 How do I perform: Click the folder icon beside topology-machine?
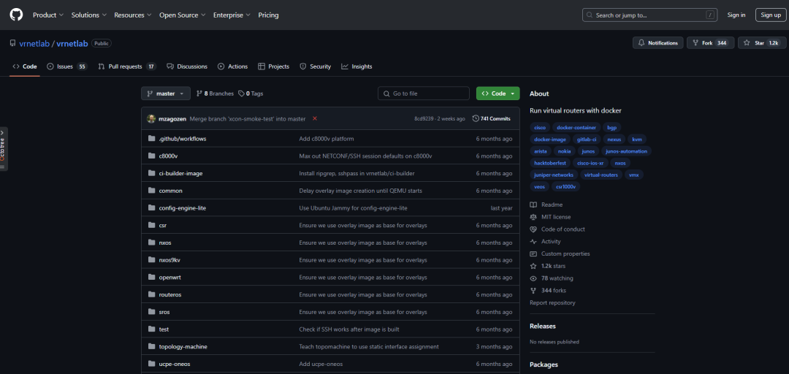click(151, 346)
